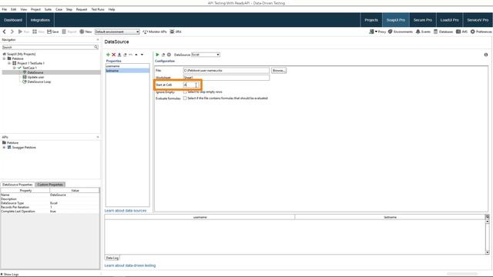
Task: Go back with the navigation arrow
Action: pyautogui.click(x=5, y=32)
